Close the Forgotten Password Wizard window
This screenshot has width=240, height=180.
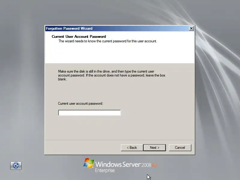(191, 28)
